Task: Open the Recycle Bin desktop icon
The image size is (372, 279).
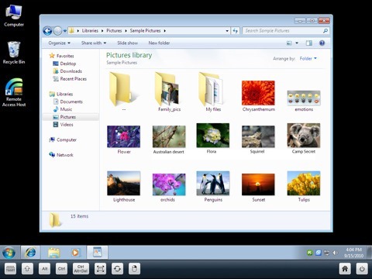Action: tap(14, 53)
